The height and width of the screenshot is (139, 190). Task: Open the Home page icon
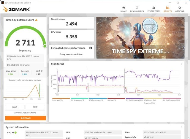[x=123, y=9]
